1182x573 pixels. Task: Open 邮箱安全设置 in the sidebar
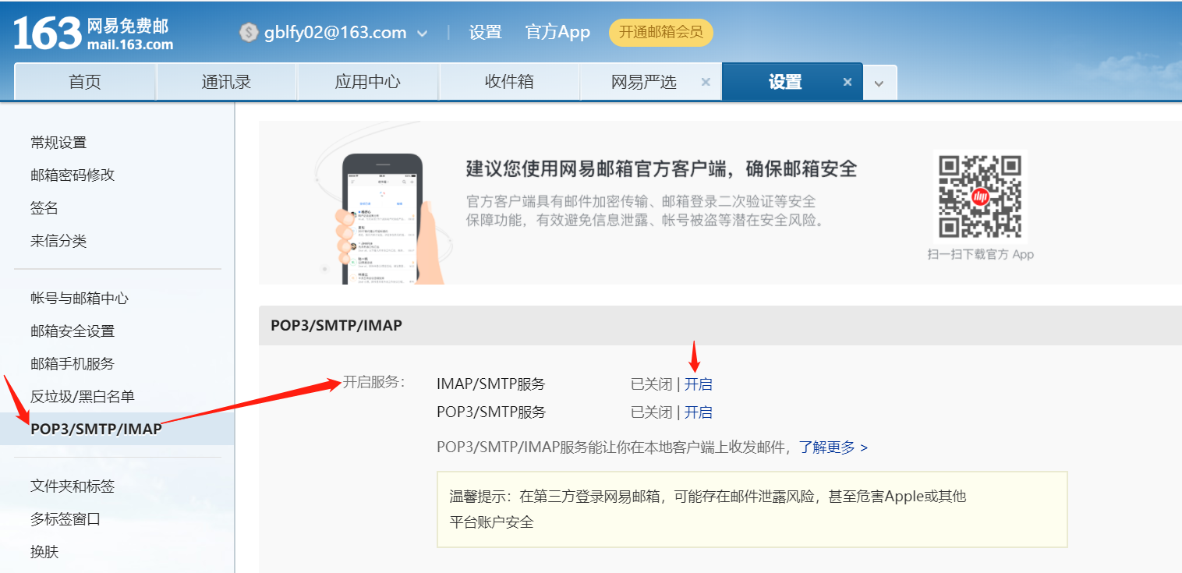[73, 331]
